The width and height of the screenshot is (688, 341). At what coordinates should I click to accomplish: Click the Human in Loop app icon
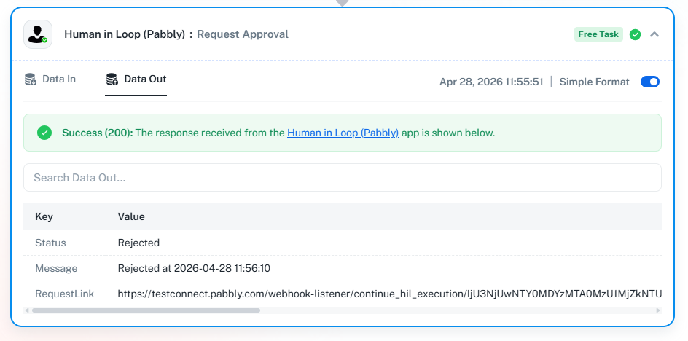[x=38, y=34]
